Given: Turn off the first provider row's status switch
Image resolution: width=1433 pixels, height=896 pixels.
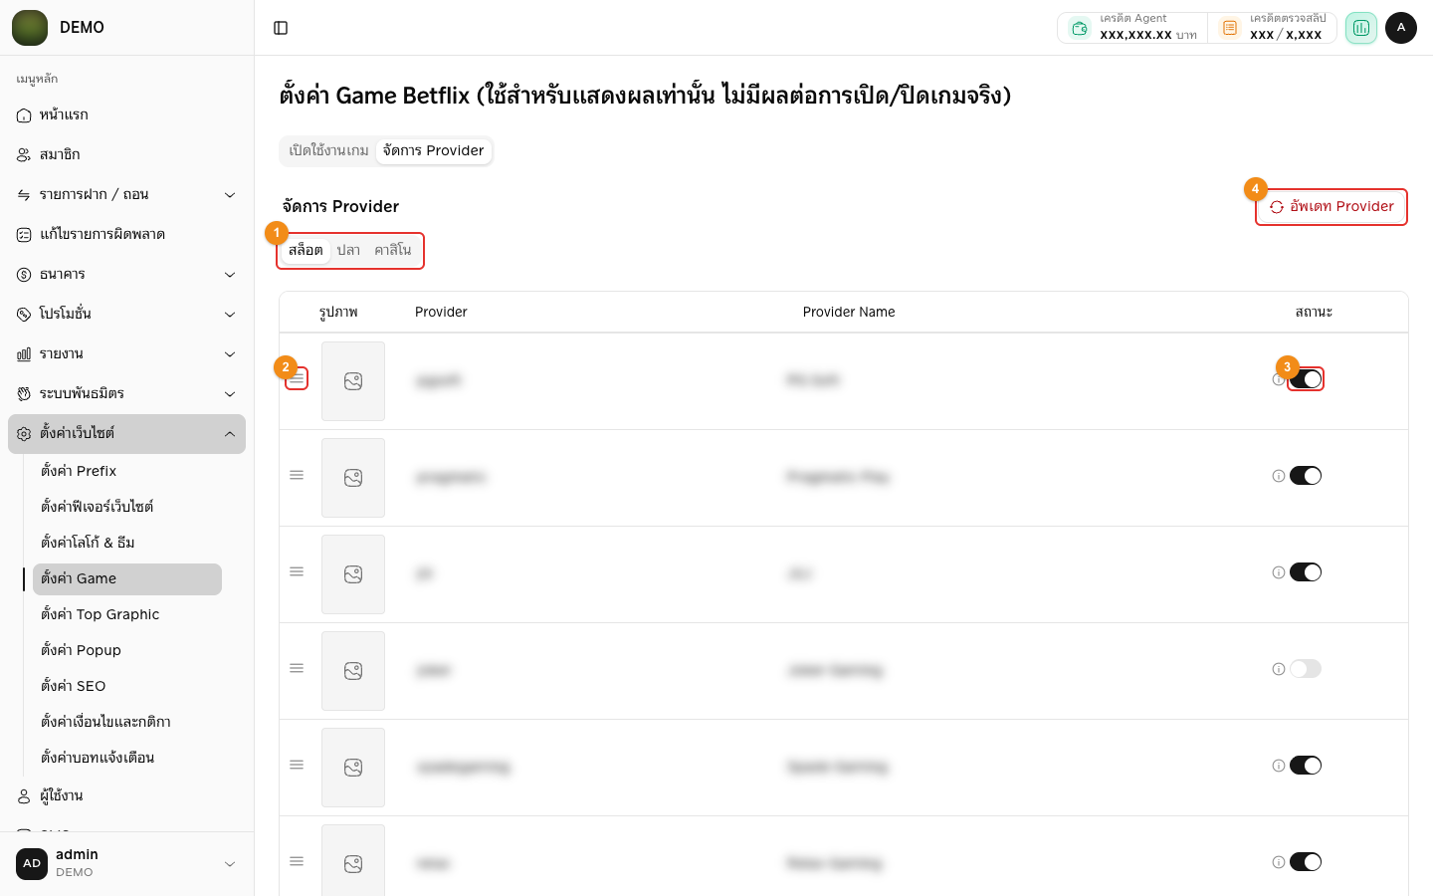Looking at the screenshot, I should pyautogui.click(x=1306, y=379).
